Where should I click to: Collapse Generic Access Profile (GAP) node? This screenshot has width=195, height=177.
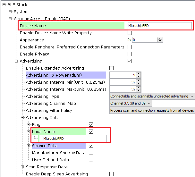point(10,19)
